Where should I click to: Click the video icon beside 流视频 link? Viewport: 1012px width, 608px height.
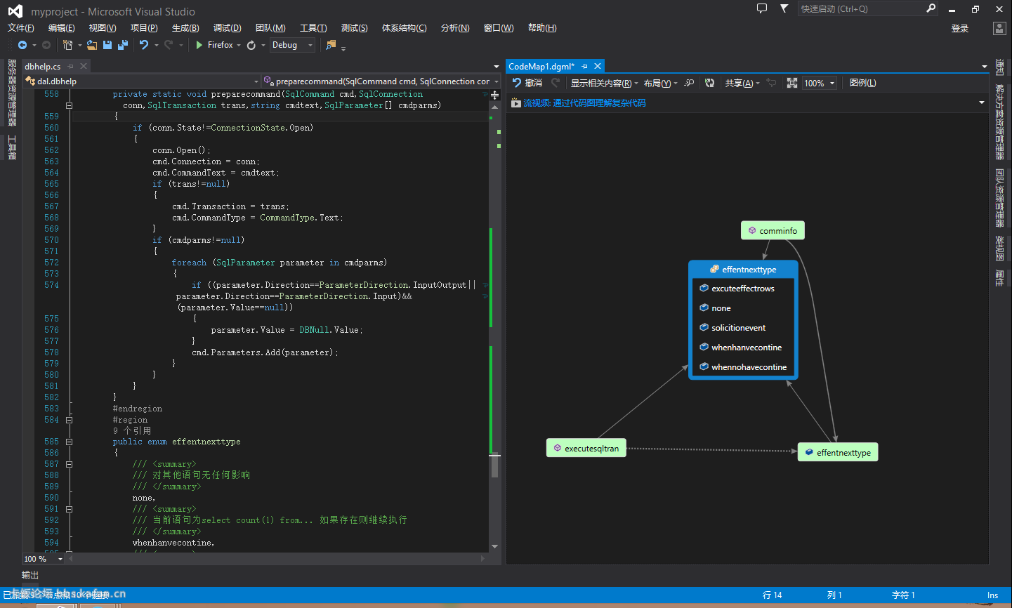pos(516,103)
